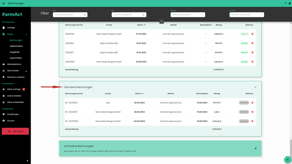Screen dimensions: 292x164
Task: Delete cancelled invoice RE-20230012 trash icon
Action: tap(253, 103)
